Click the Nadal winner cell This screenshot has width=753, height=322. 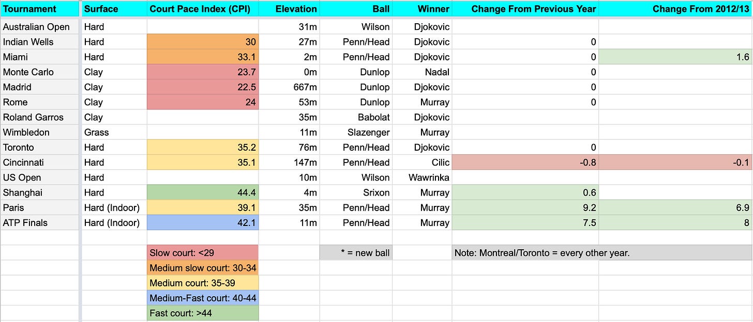(x=422, y=72)
